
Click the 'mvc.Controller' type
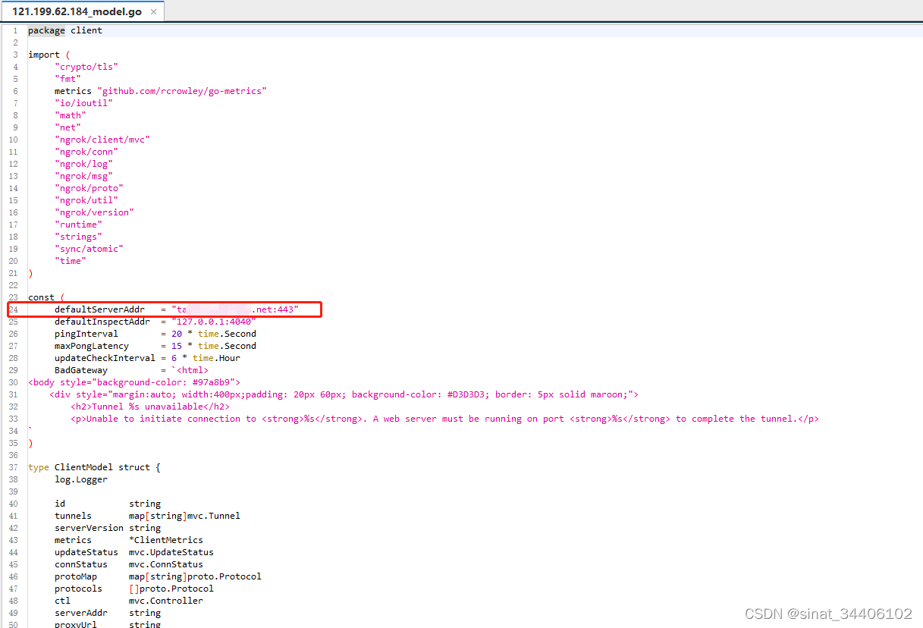click(x=166, y=601)
